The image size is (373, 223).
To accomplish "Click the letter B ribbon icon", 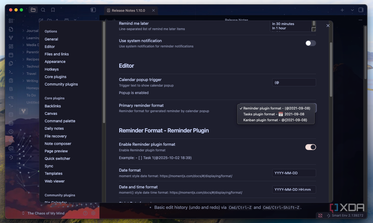I will (x=11, y=89).
